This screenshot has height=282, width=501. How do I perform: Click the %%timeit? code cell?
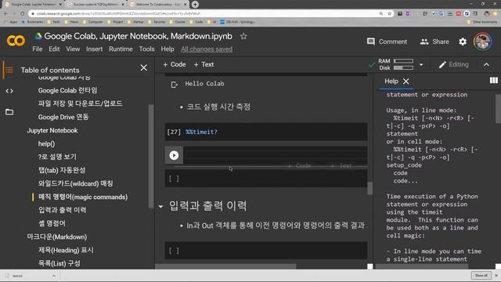266,132
